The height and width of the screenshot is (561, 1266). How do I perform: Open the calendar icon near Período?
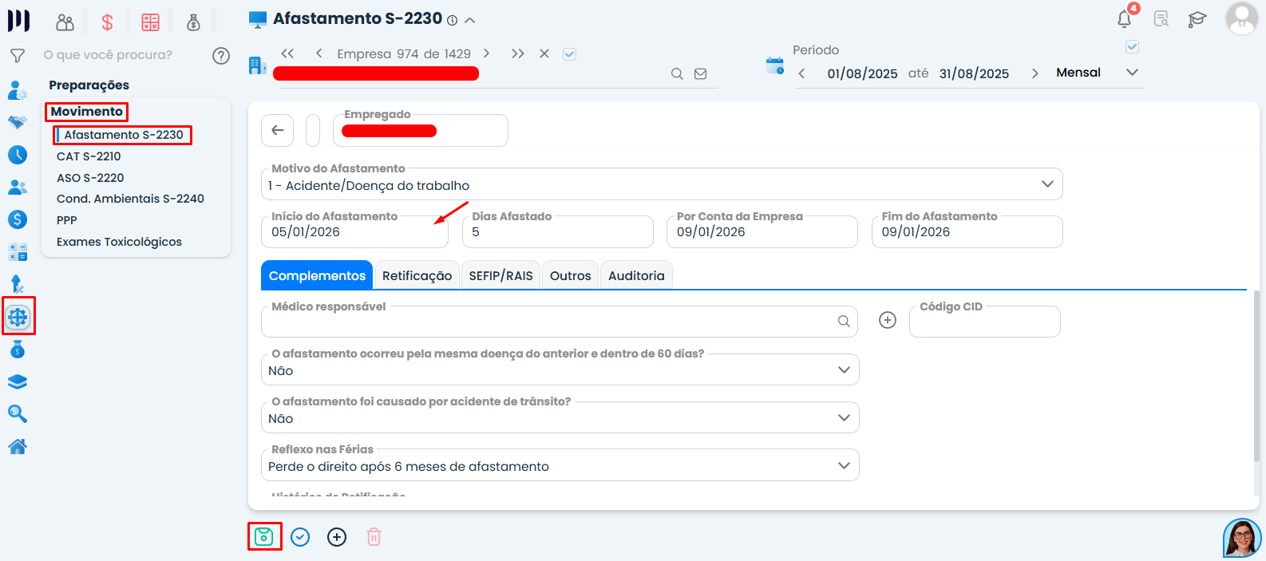[x=775, y=65]
